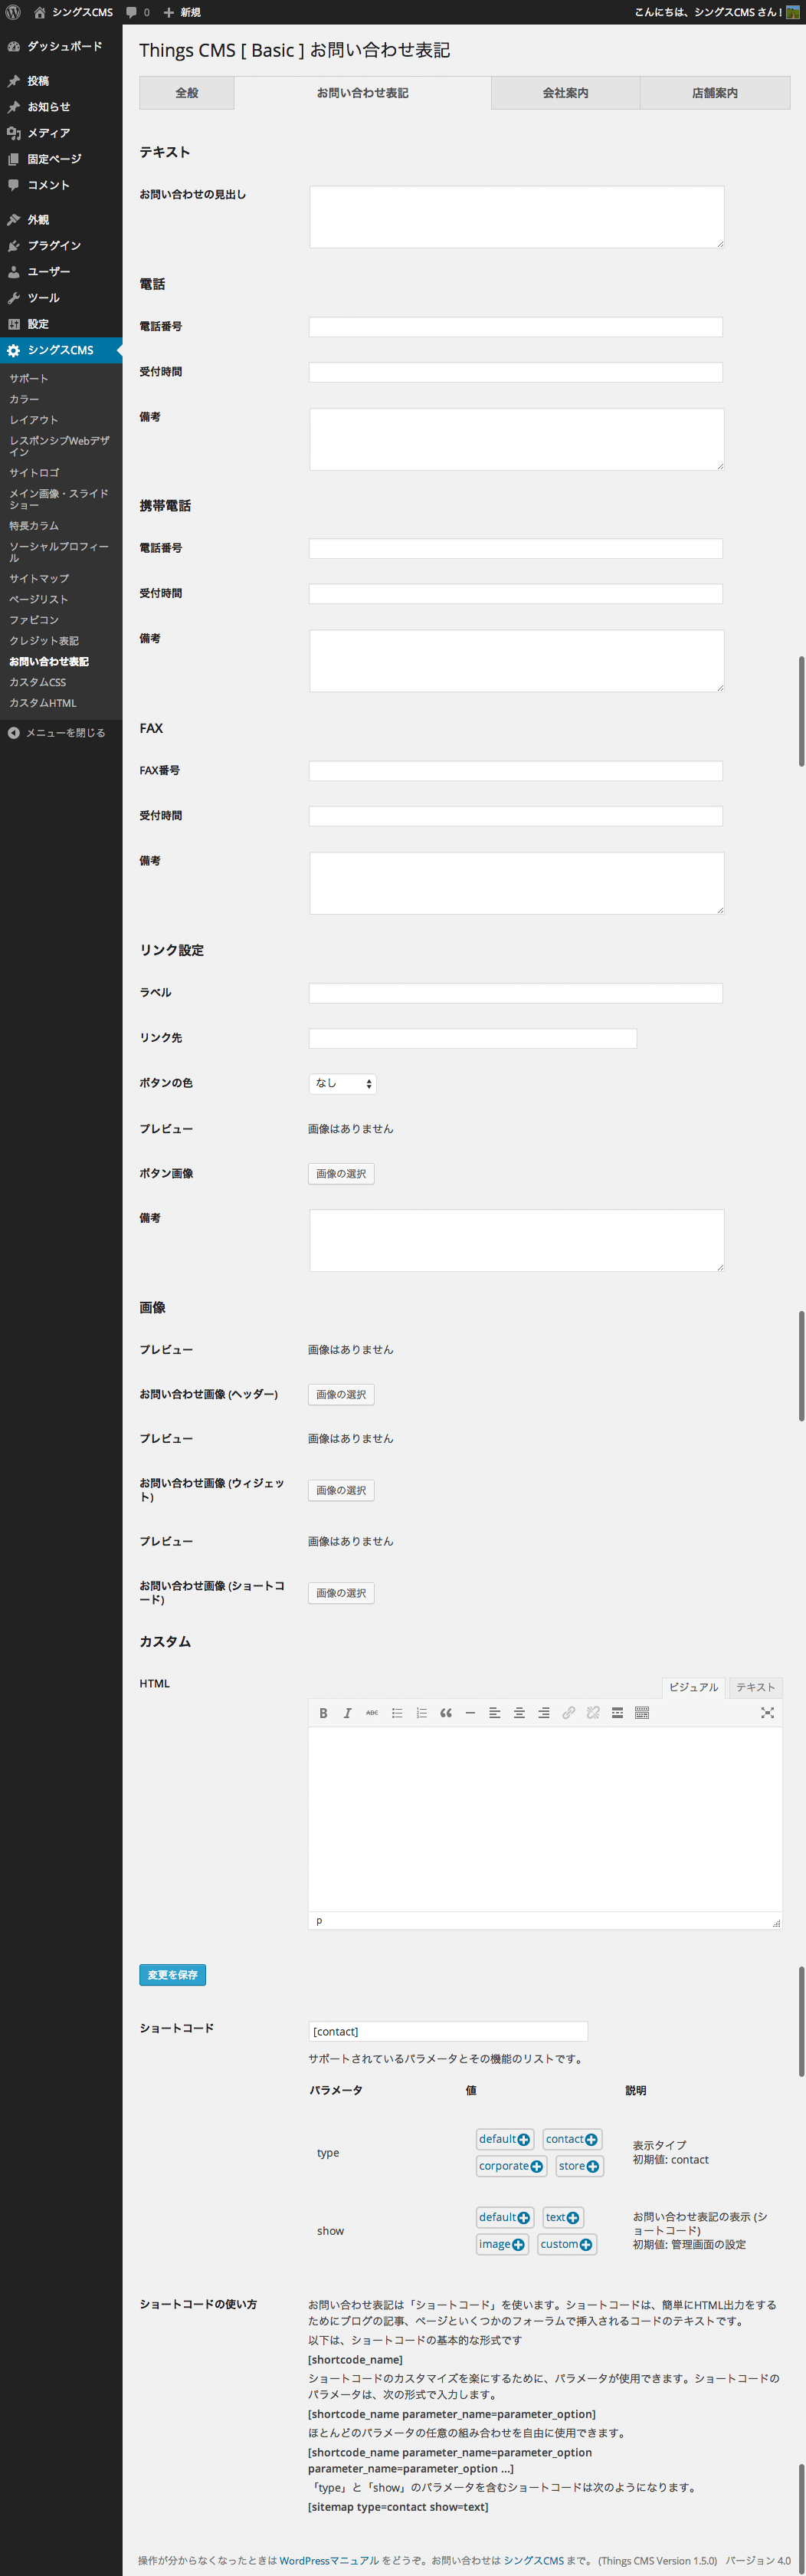Switch editor to テキスト mode
806x2576 pixels.
[755, 1687]
